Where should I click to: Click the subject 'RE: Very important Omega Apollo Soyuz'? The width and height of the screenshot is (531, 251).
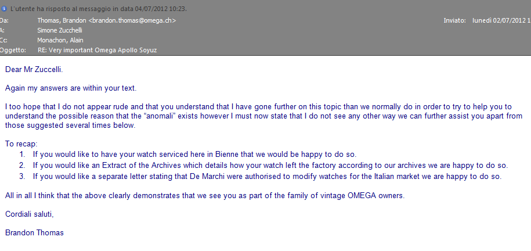click(x=97, y=50)
